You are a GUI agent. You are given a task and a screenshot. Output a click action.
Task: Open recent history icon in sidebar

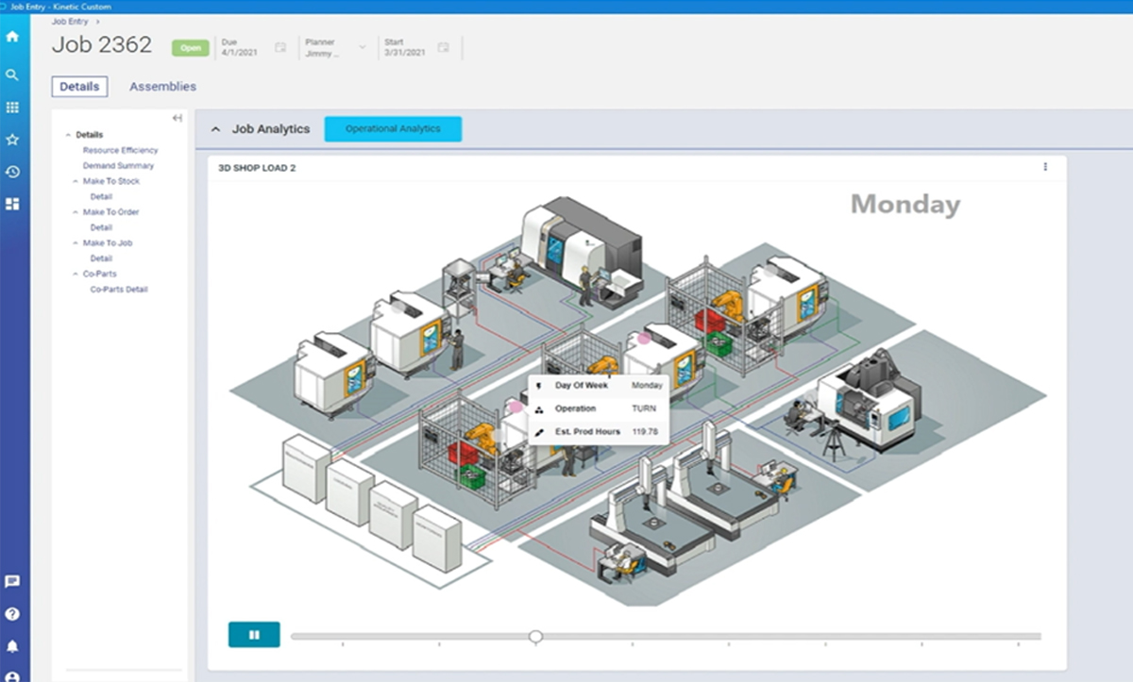(x=12, y=172)
